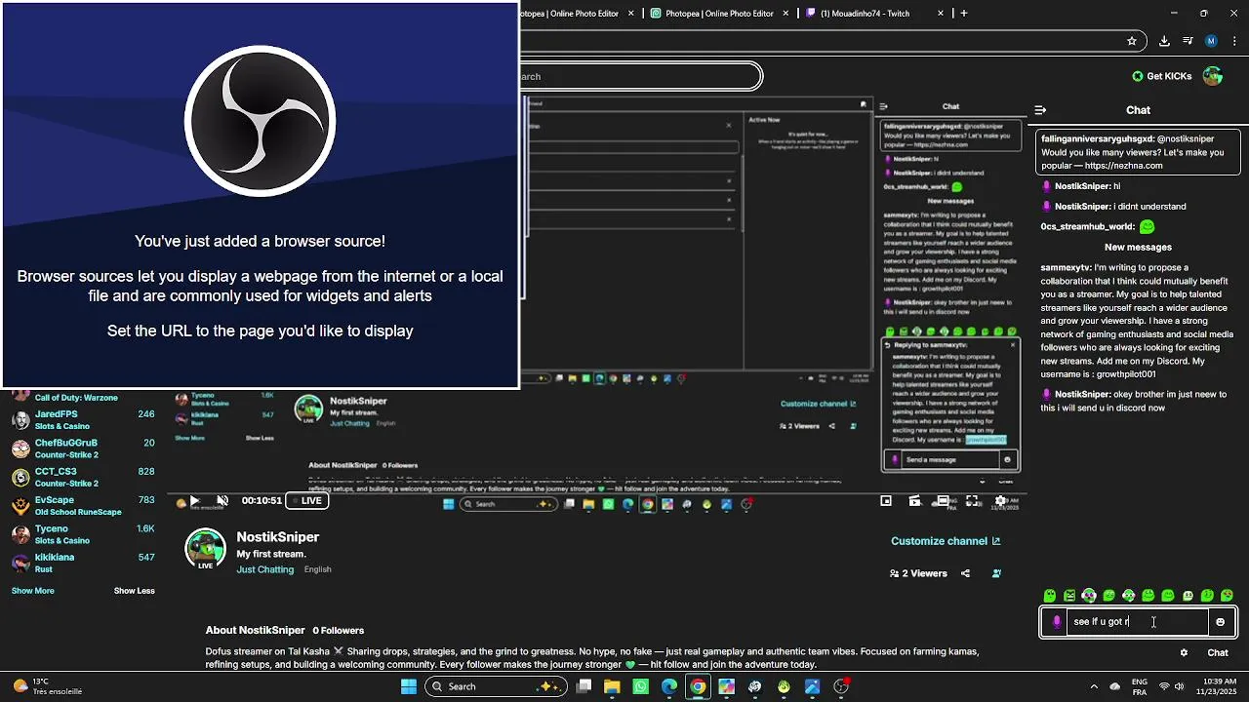Viewport: 1249px width, 702px height.
Task: Insert green headphones emote
Action: (1089, 596)
